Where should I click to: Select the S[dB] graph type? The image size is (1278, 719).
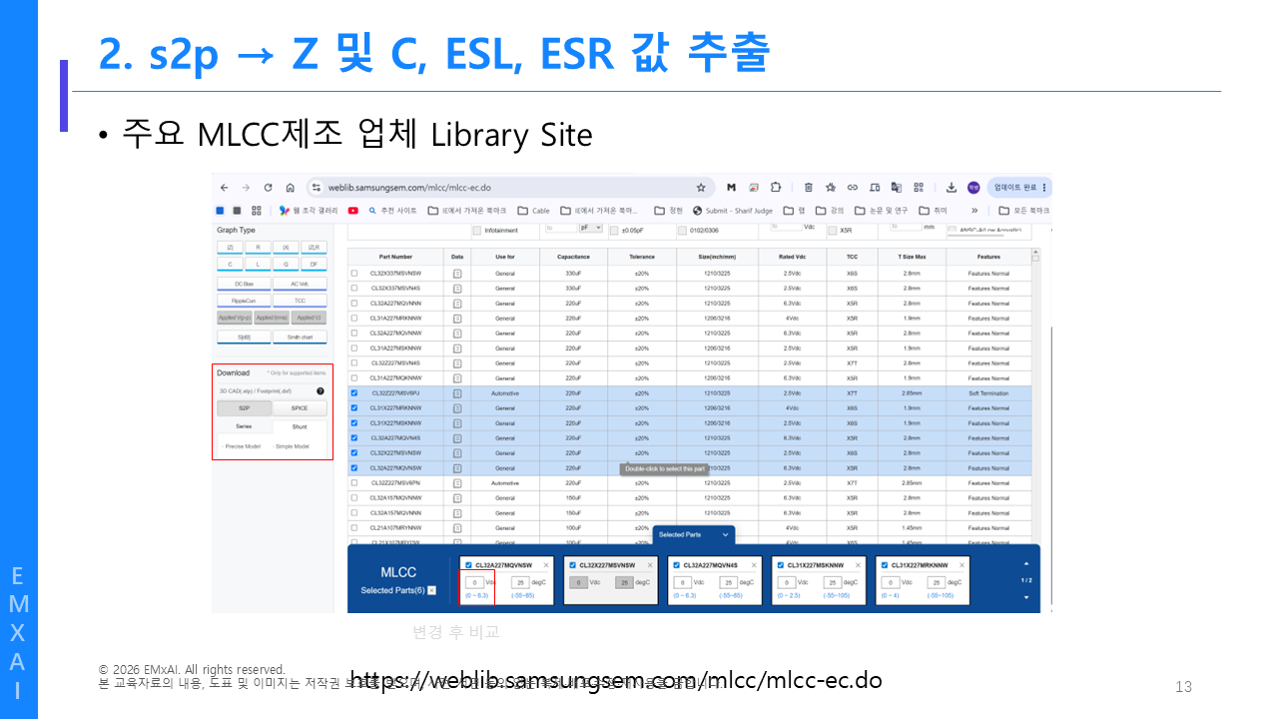coord(244,337)
